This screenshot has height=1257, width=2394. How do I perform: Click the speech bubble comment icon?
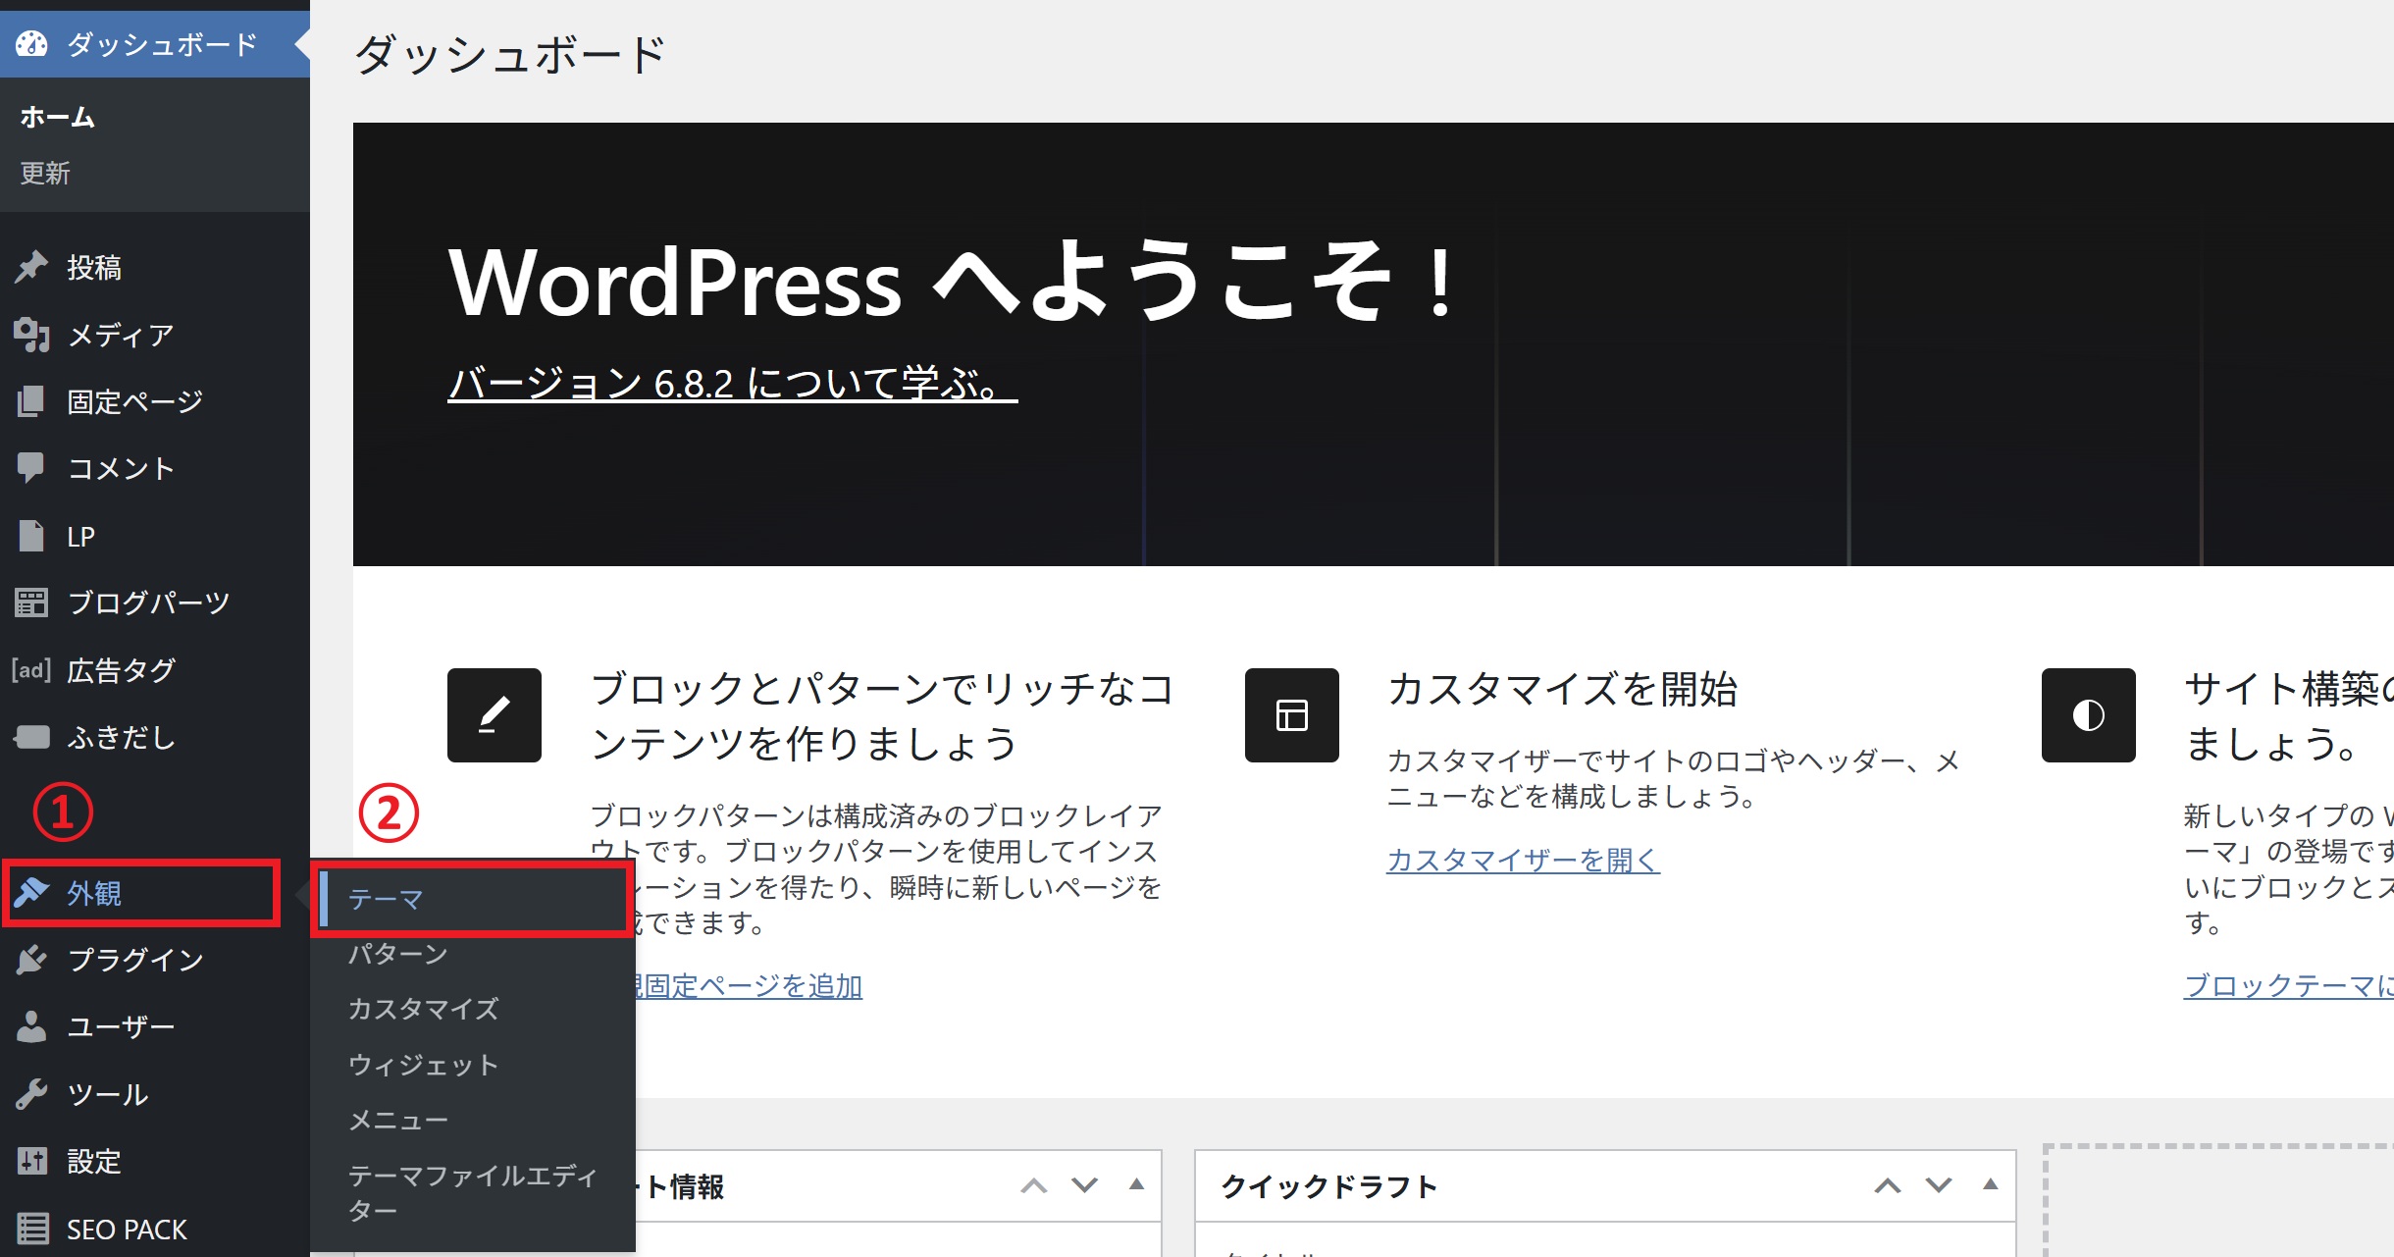point(31,468)
